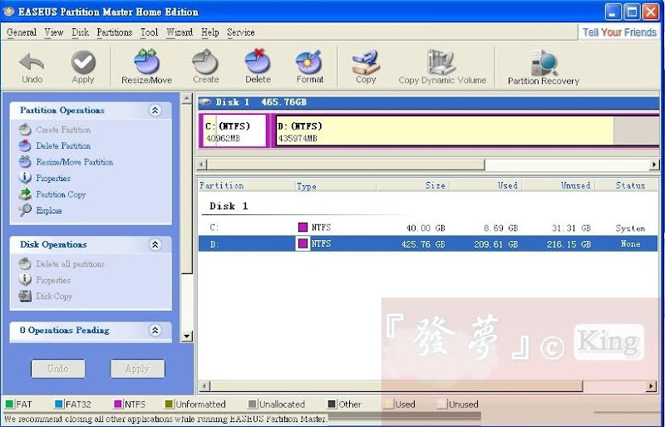Image resolution: width=665 pixels, height=427 pixels.
Task: Collapse the Disk Operations panel
Action: click(155, 245)
